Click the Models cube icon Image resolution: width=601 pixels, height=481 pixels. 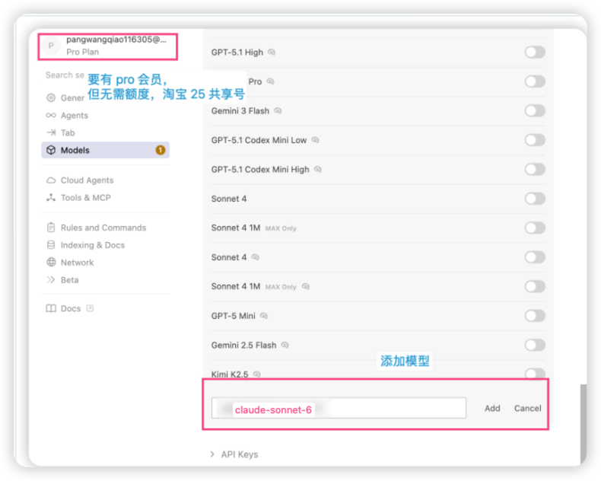coord(51,150)
